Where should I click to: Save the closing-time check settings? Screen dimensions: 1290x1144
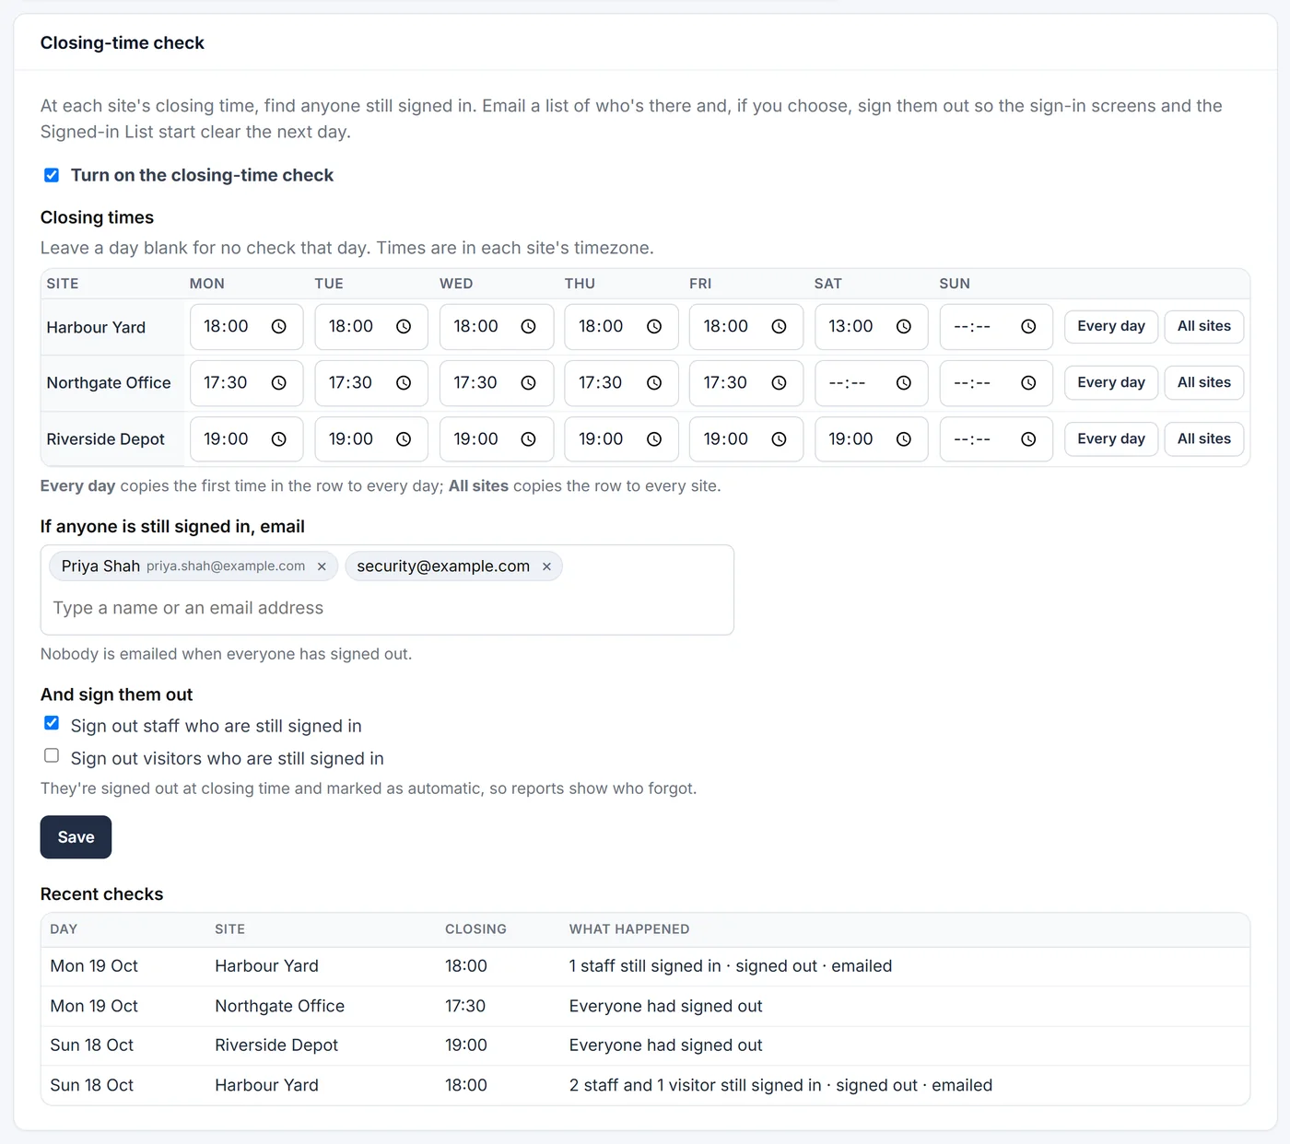click(76, 837)
